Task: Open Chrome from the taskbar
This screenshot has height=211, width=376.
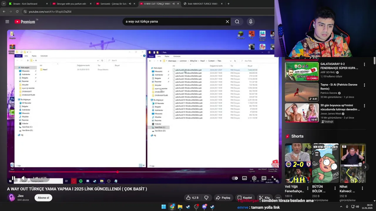Action: [x=172, y=207]
